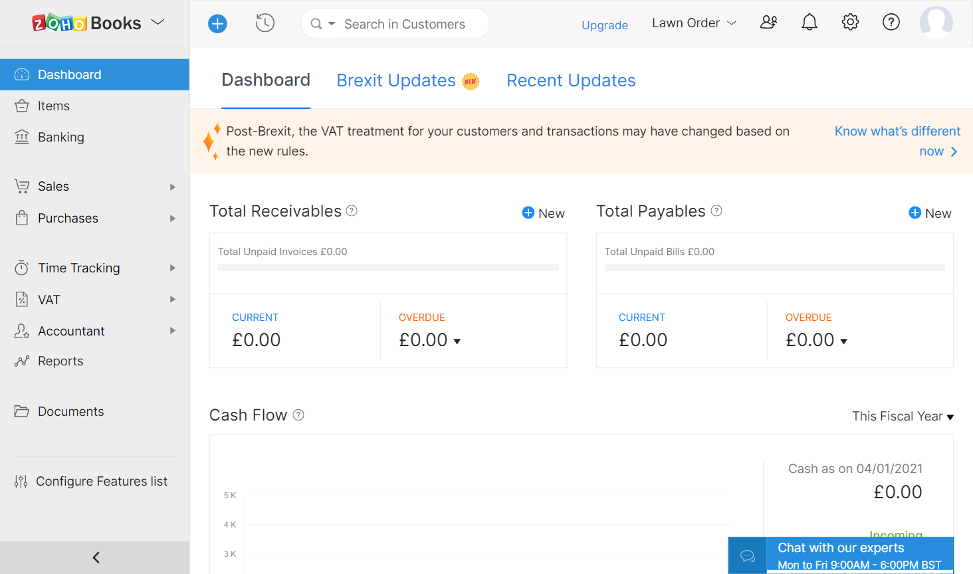Open the referral users icon in header
The height and width of the screenshot is (574, 973).
[x=768, y=23]
